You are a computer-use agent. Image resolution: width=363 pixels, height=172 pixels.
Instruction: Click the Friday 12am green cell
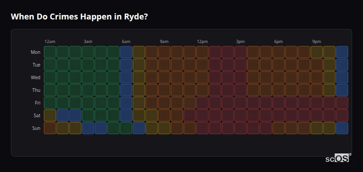pyautogui.click(x=50, y=103)
